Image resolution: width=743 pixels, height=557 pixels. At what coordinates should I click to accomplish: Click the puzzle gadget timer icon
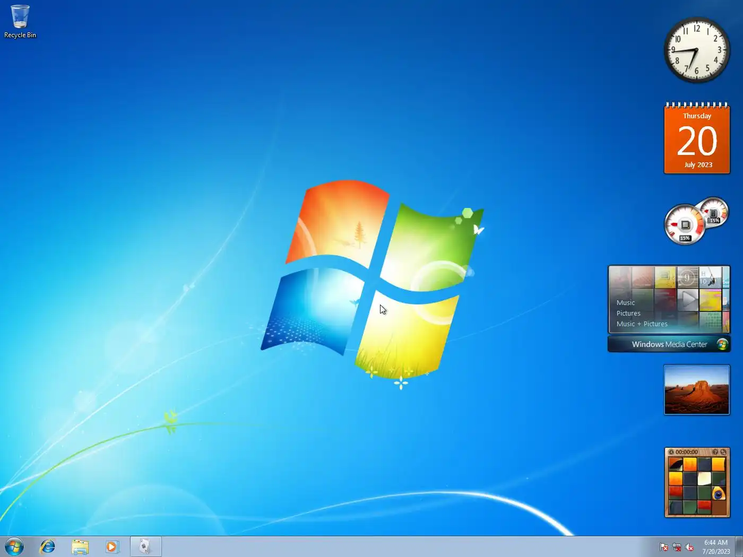coord(671,452)
